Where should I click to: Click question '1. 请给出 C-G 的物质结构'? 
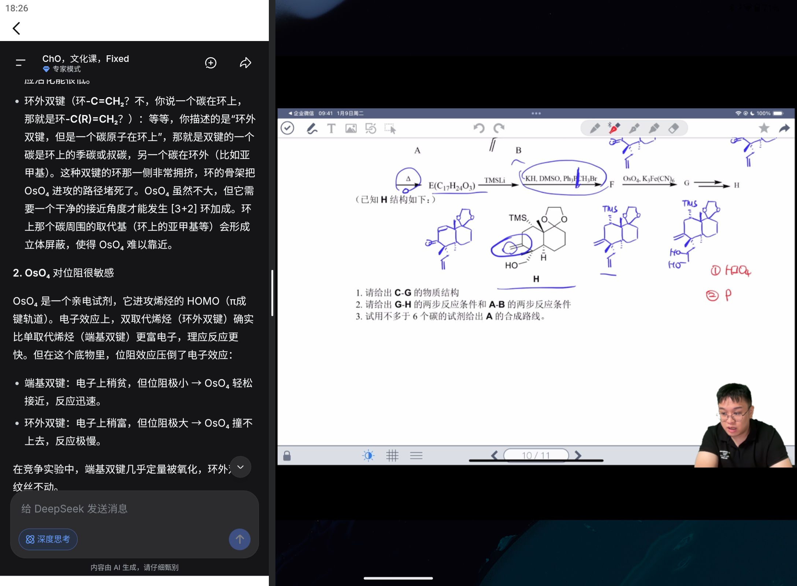[407, 293]
